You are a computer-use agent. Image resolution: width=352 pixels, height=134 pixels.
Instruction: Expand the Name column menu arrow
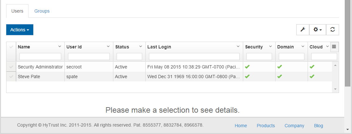click(x=60, y=46)
